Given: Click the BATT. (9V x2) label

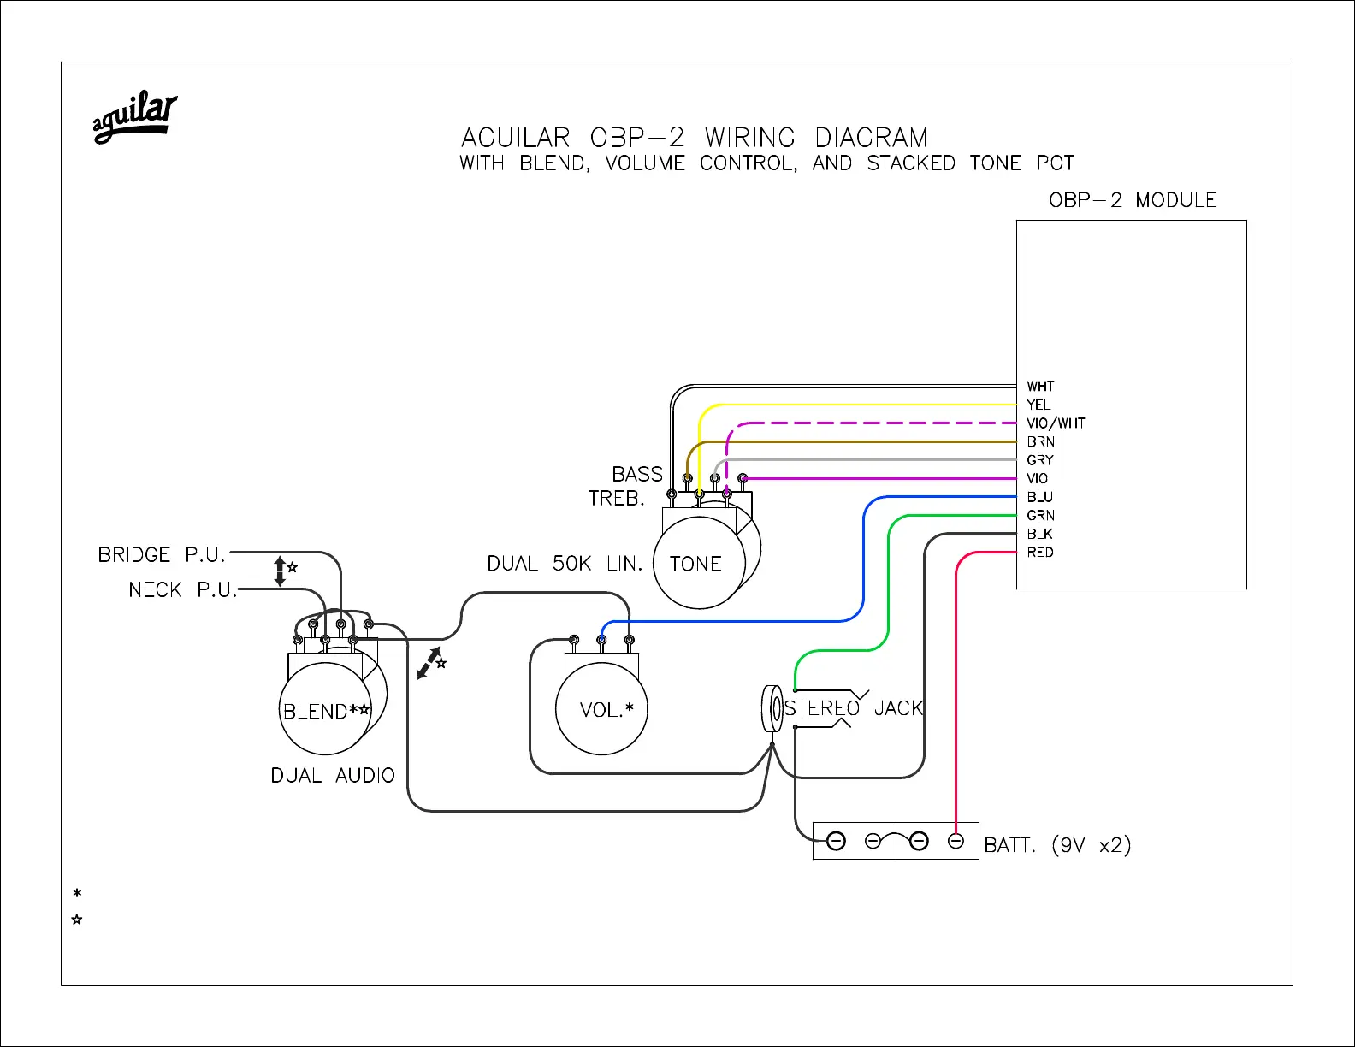Looking at the screenshot, I should (x=1057, y=845).
